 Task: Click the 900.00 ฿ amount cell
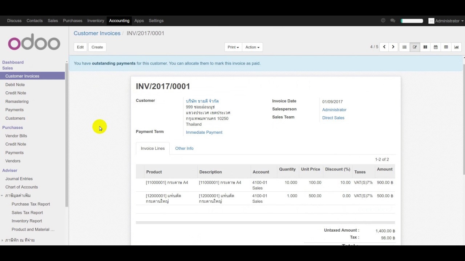click(385, 183)
